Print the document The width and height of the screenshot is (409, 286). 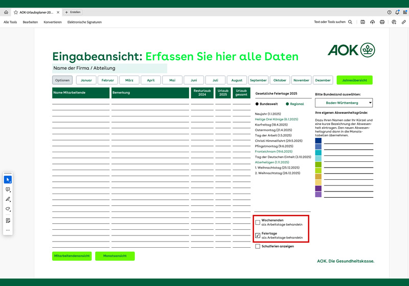click(382, 22)
